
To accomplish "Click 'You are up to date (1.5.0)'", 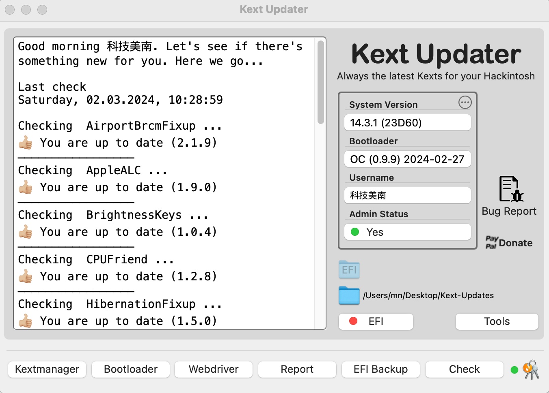I will pyautogui.click(x=128, y=321).
